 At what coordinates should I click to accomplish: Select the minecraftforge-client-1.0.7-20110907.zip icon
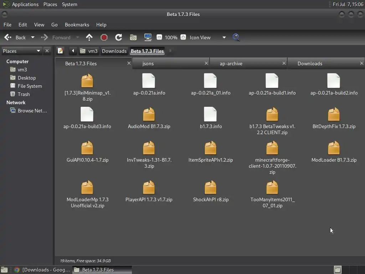272,148
